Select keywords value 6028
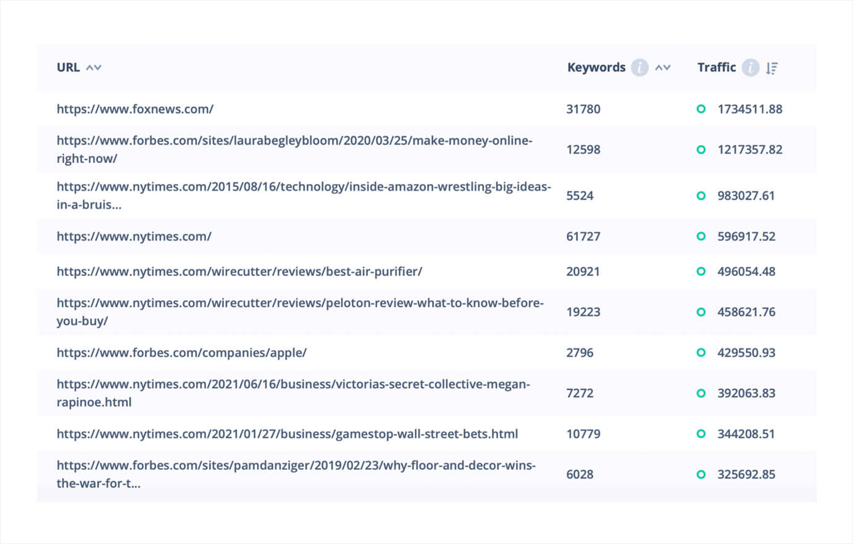Image resolution: width=853 pixels, height=544 pixels. click(580, 474)
